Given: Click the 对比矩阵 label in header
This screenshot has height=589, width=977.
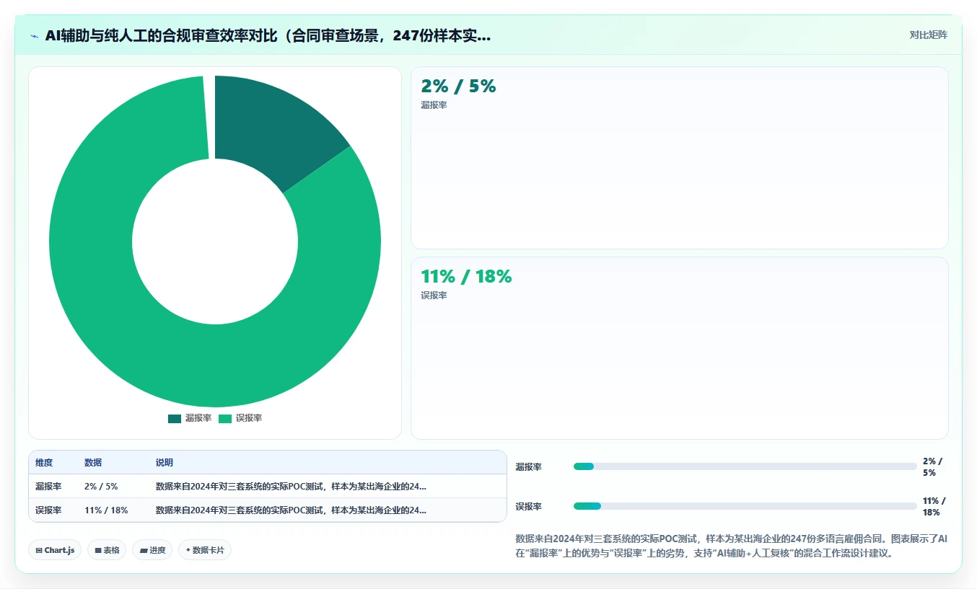Looking at the screenshot, I should pyautogui.click(x=928, y=35).
